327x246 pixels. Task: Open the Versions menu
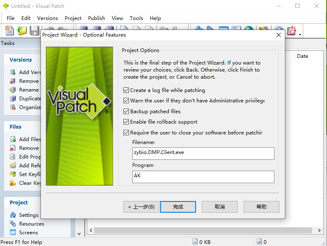tap(48, 18)
